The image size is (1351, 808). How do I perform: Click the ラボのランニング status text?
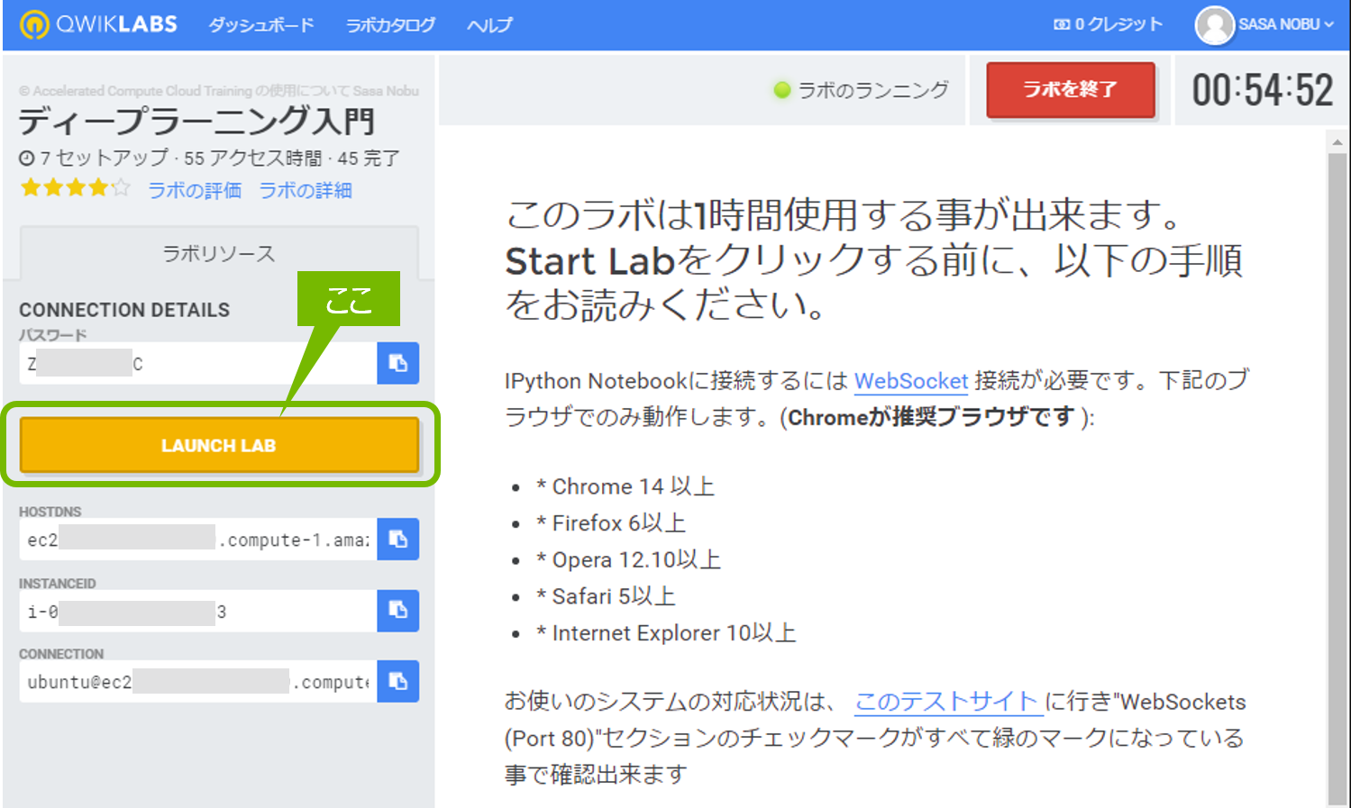[x=873, y=90]
